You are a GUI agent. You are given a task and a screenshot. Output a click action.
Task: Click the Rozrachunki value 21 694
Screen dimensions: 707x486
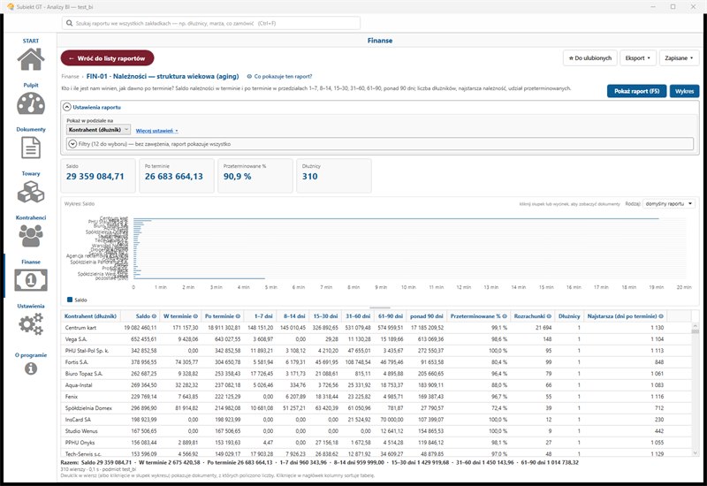pyautogui.click(x=544, y=328)
